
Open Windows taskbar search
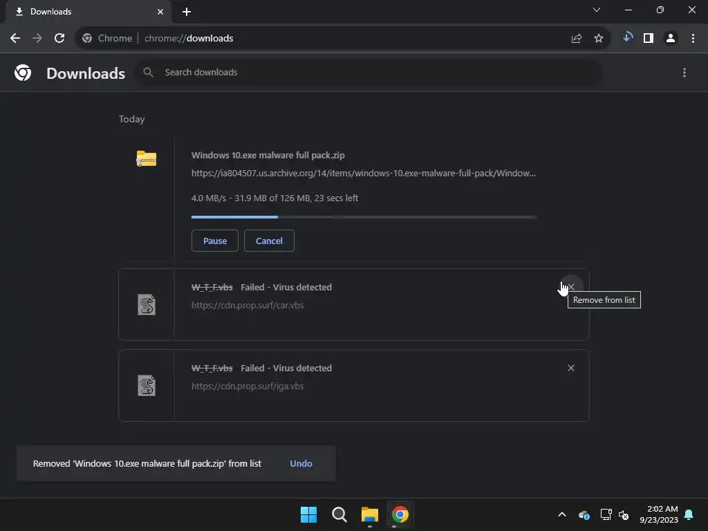tap(339, 514)
